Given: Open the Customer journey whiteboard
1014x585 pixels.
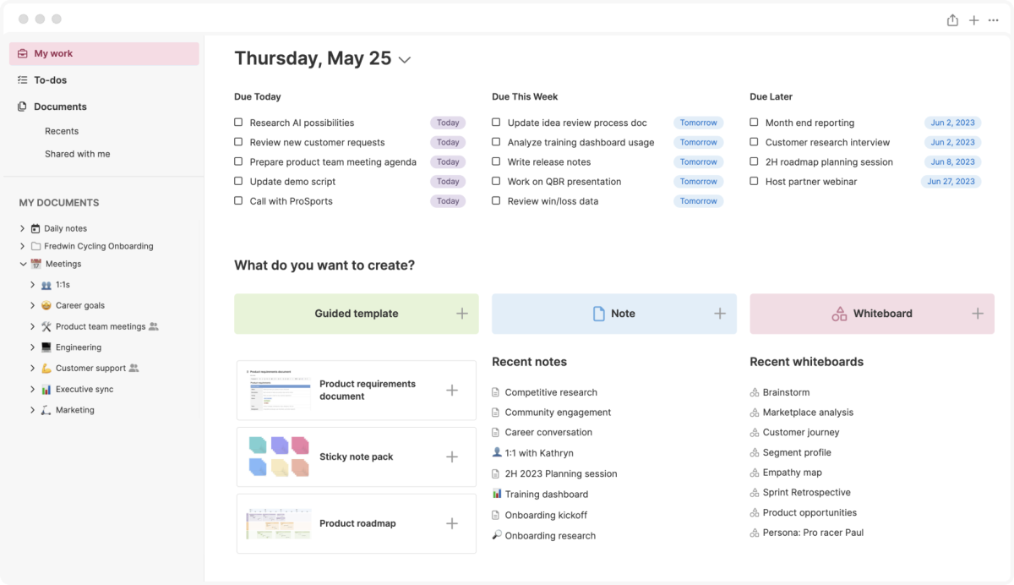Looking at the screenshot, I should pos(801,432).
